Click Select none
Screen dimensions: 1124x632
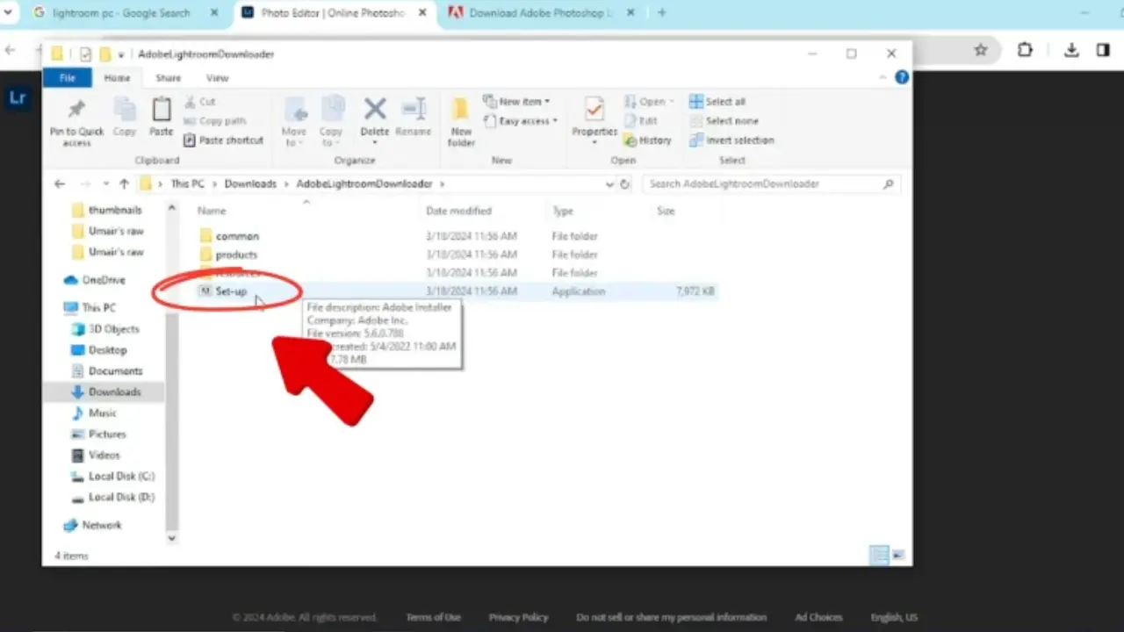(x=724, y=121)
